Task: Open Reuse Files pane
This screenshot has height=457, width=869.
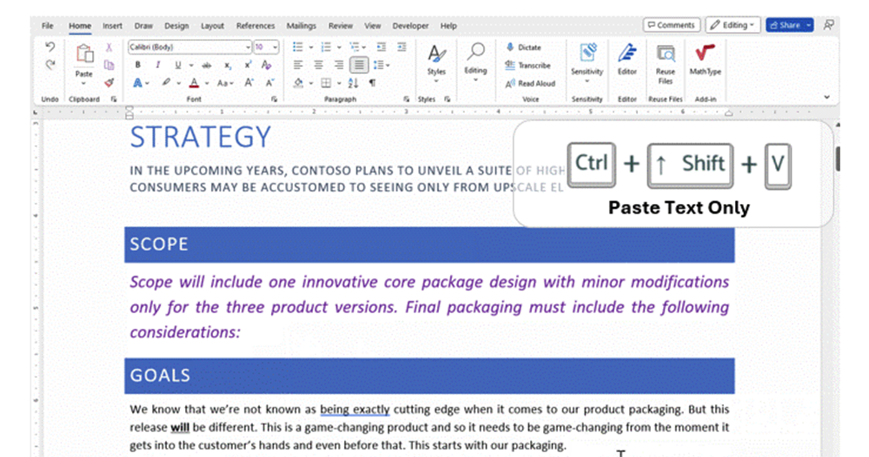Action: (665, 64)
